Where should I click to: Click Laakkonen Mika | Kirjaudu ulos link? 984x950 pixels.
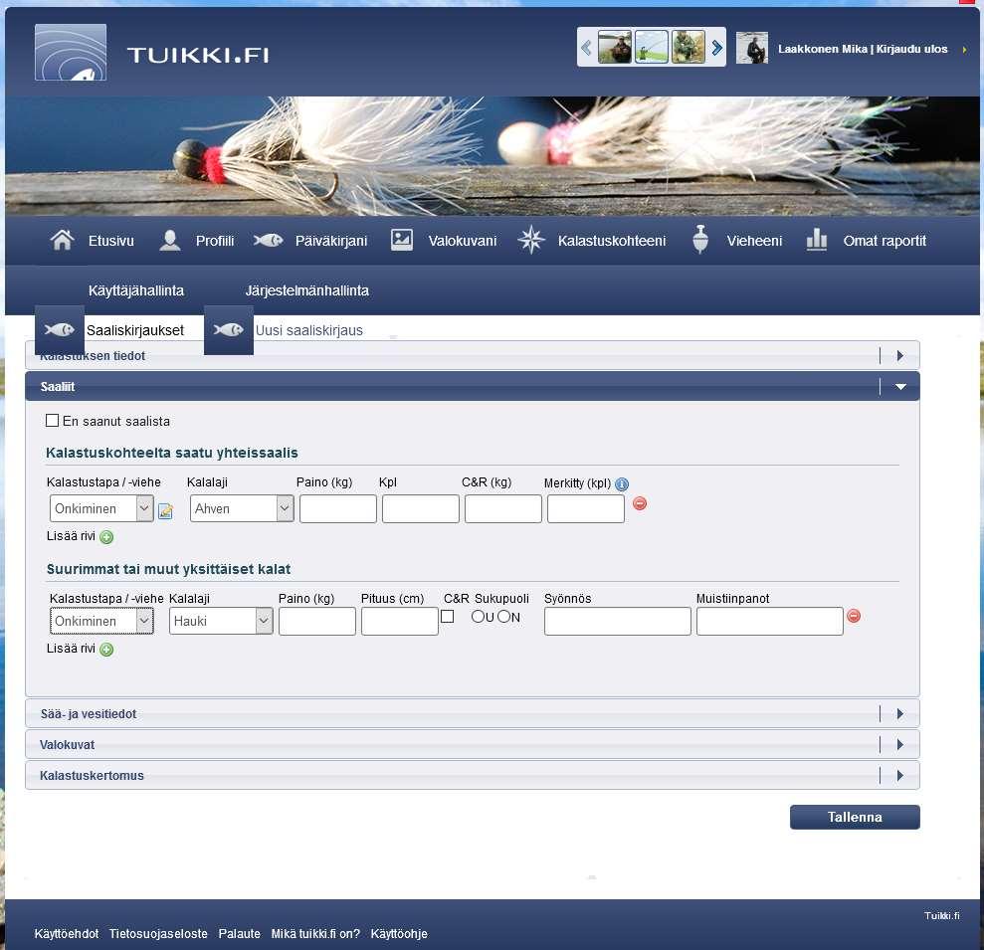pos(863,49)
